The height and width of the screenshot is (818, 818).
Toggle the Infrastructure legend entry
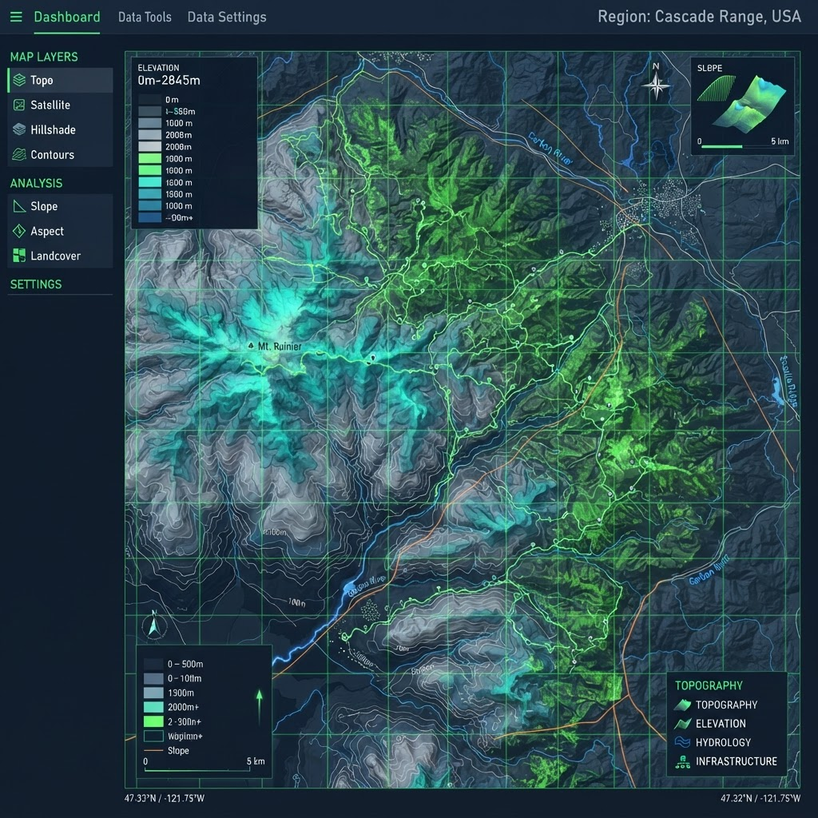pyautogui.click(x=726, y=761)
